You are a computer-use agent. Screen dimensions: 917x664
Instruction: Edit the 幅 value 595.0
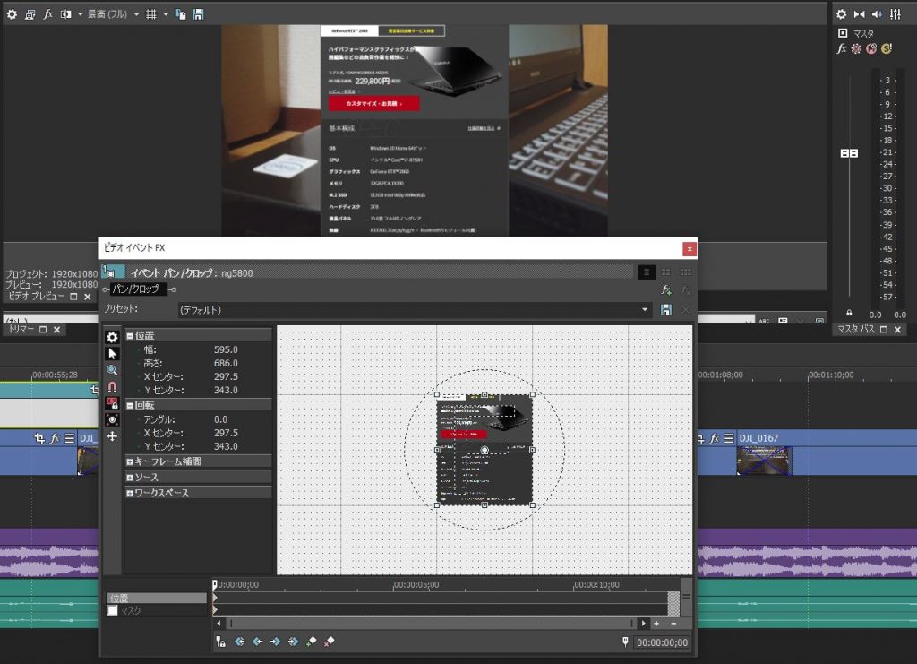pos(226,349)
